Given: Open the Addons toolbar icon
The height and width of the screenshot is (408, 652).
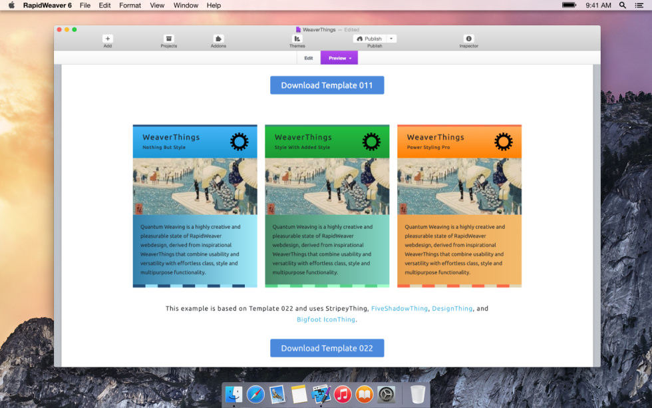Looking at the screenshot, I should click(218, 39).
